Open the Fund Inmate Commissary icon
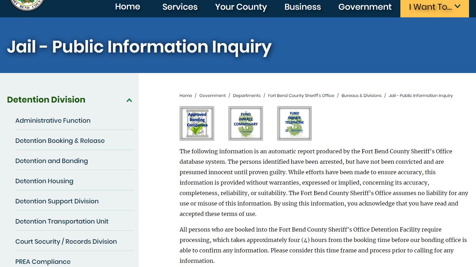Screen dimensions: 476x267 [246, 123]
